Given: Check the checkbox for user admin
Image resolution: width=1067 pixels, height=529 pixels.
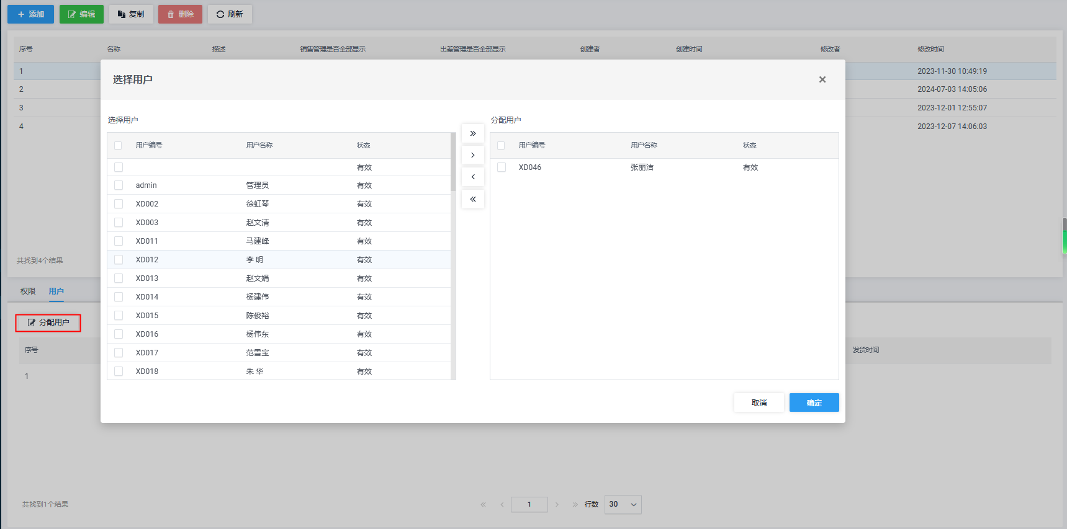Looking at the screenshot, I should click(x=119, y=185).
